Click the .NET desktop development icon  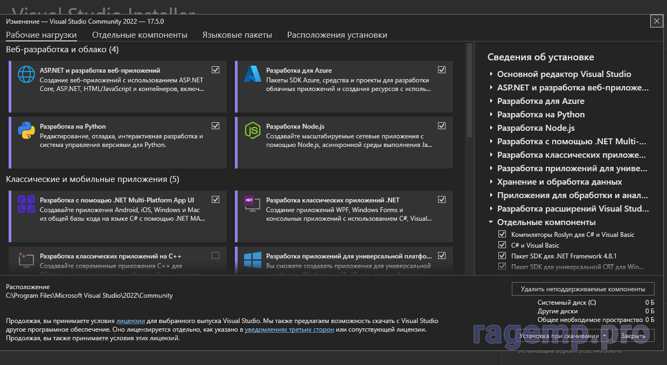[252, 204]
